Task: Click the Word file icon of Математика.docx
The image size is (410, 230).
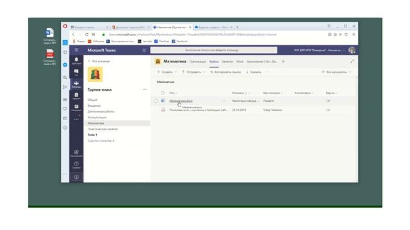Action: click(163, 101)
